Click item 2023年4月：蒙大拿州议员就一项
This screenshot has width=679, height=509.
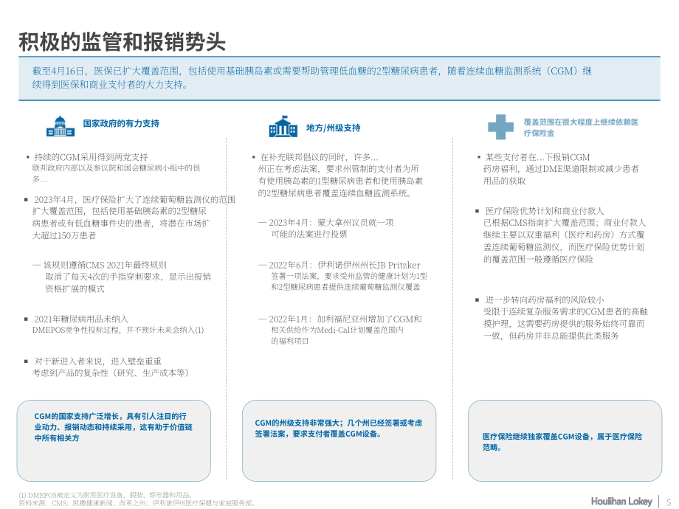(x=331, y=223)
